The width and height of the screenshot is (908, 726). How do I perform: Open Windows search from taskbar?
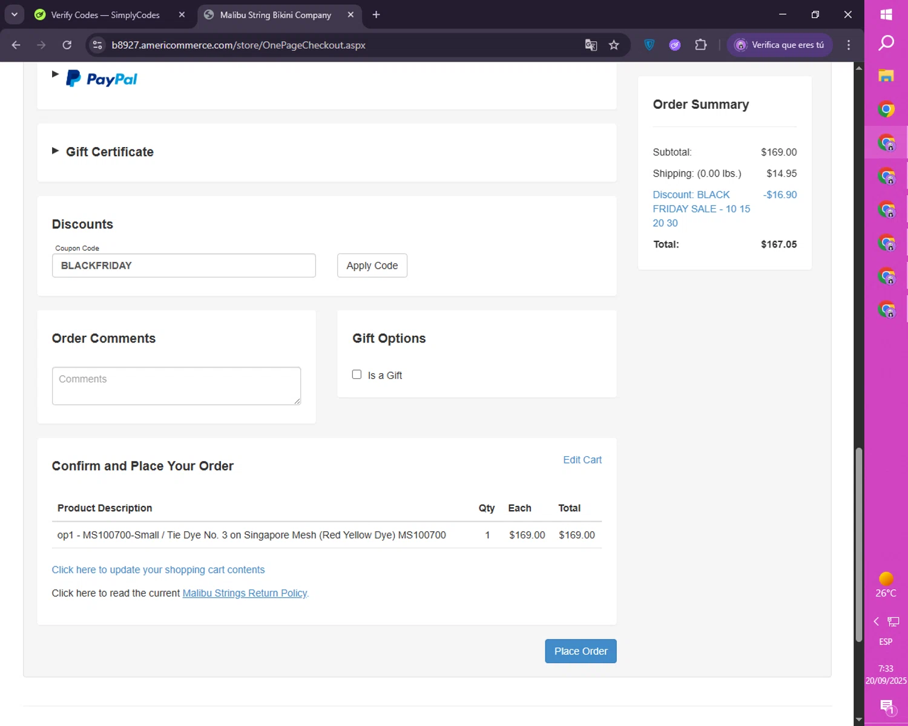coord(886,43)
